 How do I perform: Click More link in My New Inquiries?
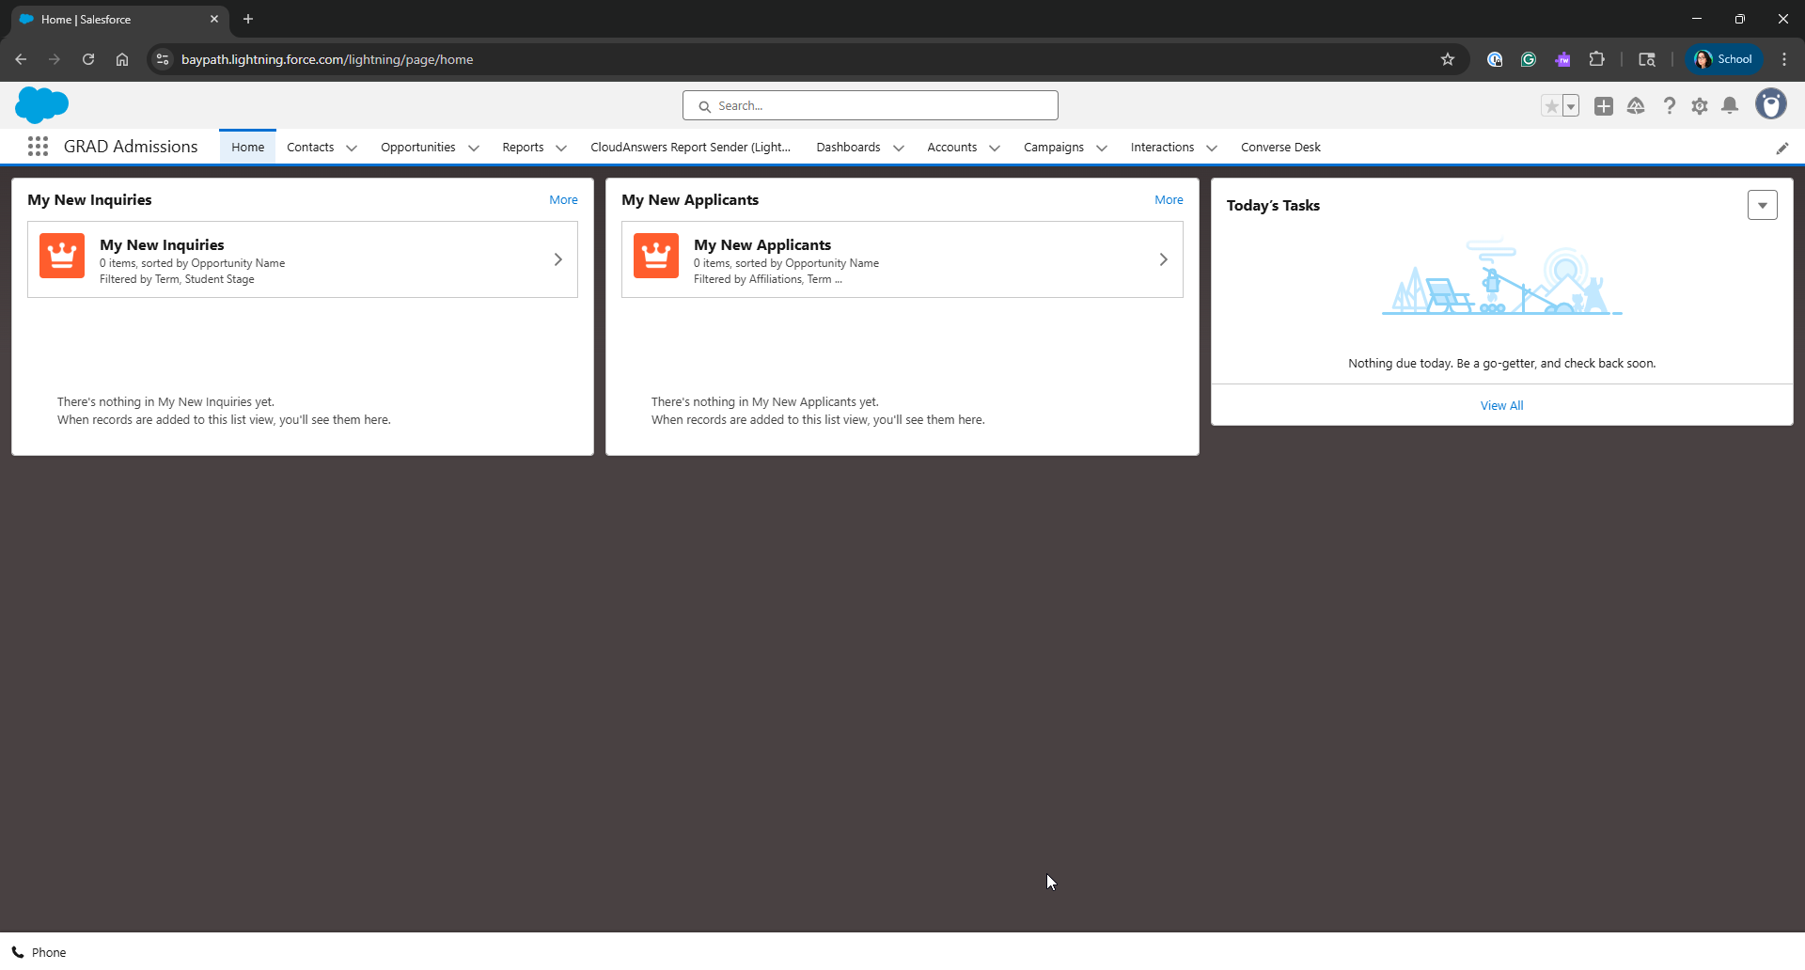tap(563, 200)
